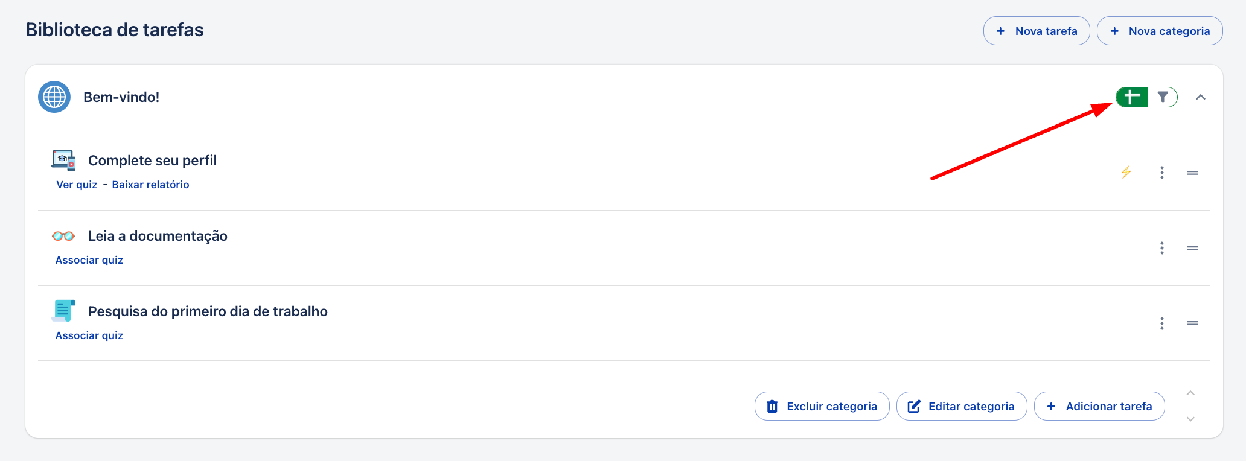Image resolution: width=1246 pixels, height=461 pixels.
Task: Move category up with the up chevron
Action: [x=1190, y=393]
